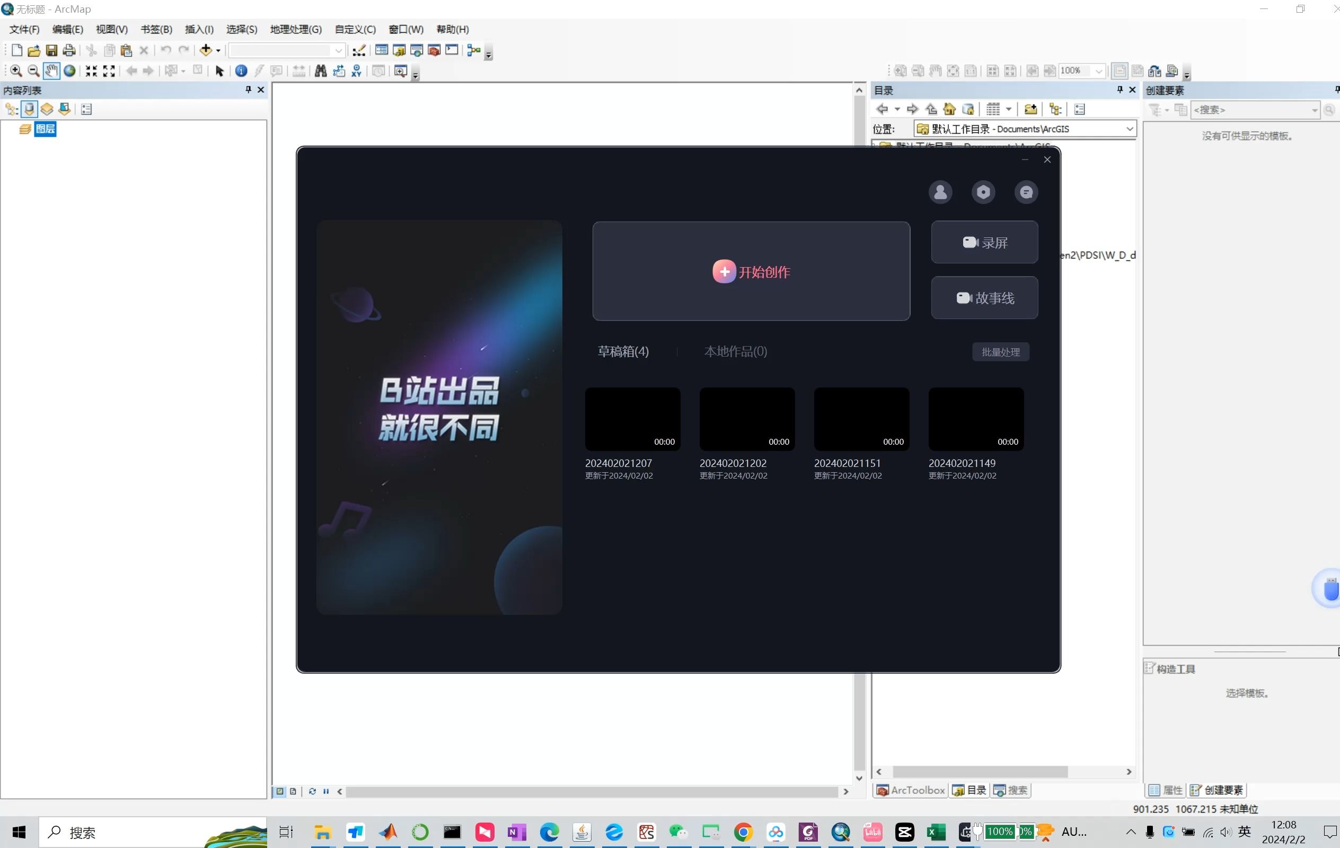Viewport: 1340px width, 848px height.
Task: Click the Full Extent globe icon
Action: coord(70,71)
